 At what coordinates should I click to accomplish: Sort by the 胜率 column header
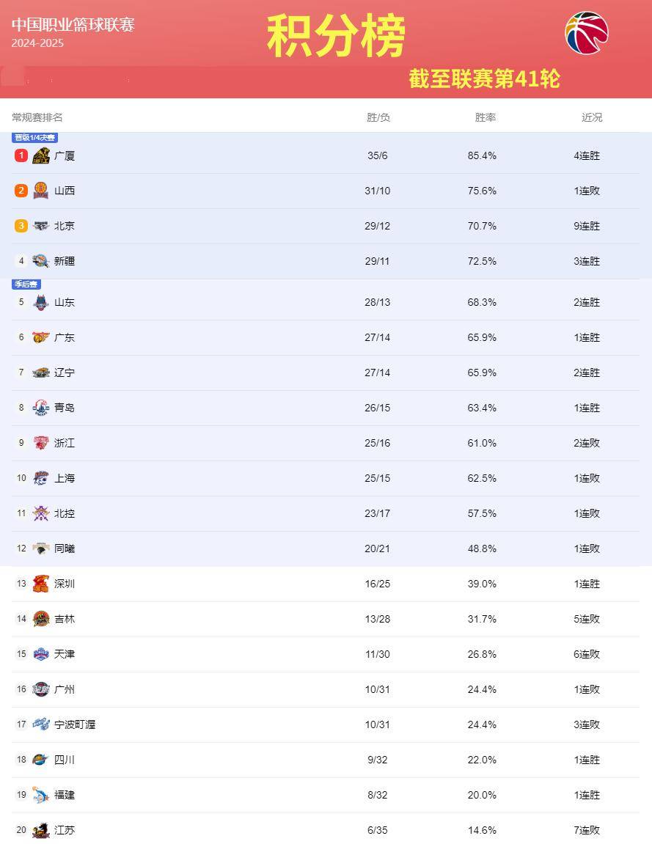pyautogui.click(x=486, y=117)
